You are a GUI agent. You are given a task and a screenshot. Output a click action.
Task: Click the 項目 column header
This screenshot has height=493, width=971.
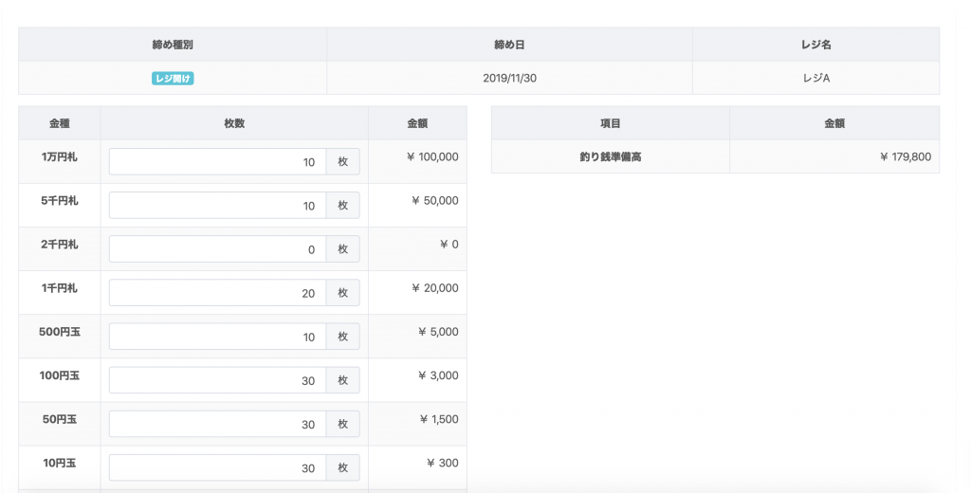coord(611,123)
